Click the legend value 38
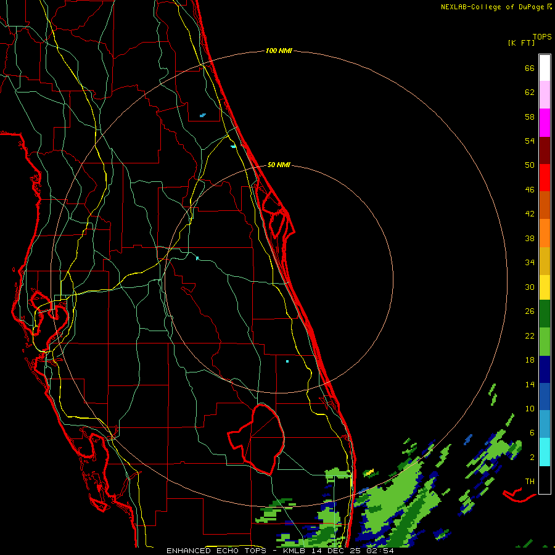The width and height of the screenshot is (555, 555). (530, 238)
